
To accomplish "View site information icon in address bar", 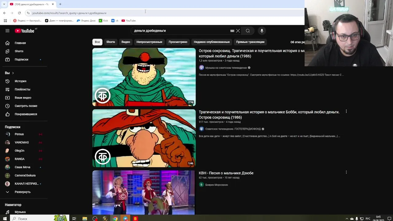I will point(28,13).
